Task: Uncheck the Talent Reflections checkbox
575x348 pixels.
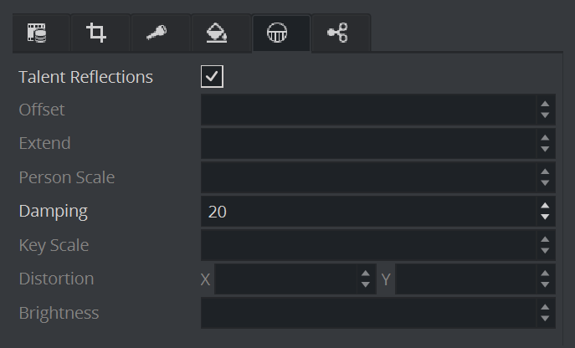Action: (x=212, y=77)
